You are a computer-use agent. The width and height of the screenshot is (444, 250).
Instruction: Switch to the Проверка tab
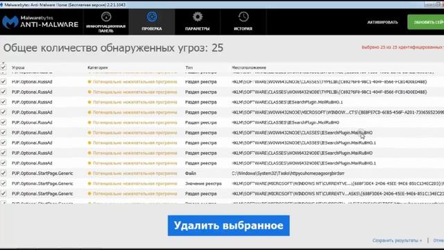click(x=152, y=22)
